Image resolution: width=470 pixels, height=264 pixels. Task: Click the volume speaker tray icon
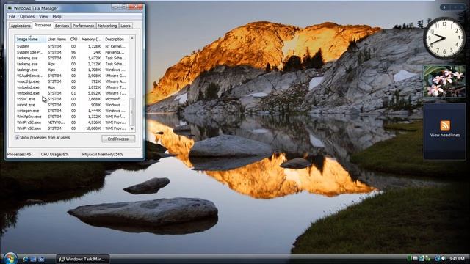tap(443, 258)
